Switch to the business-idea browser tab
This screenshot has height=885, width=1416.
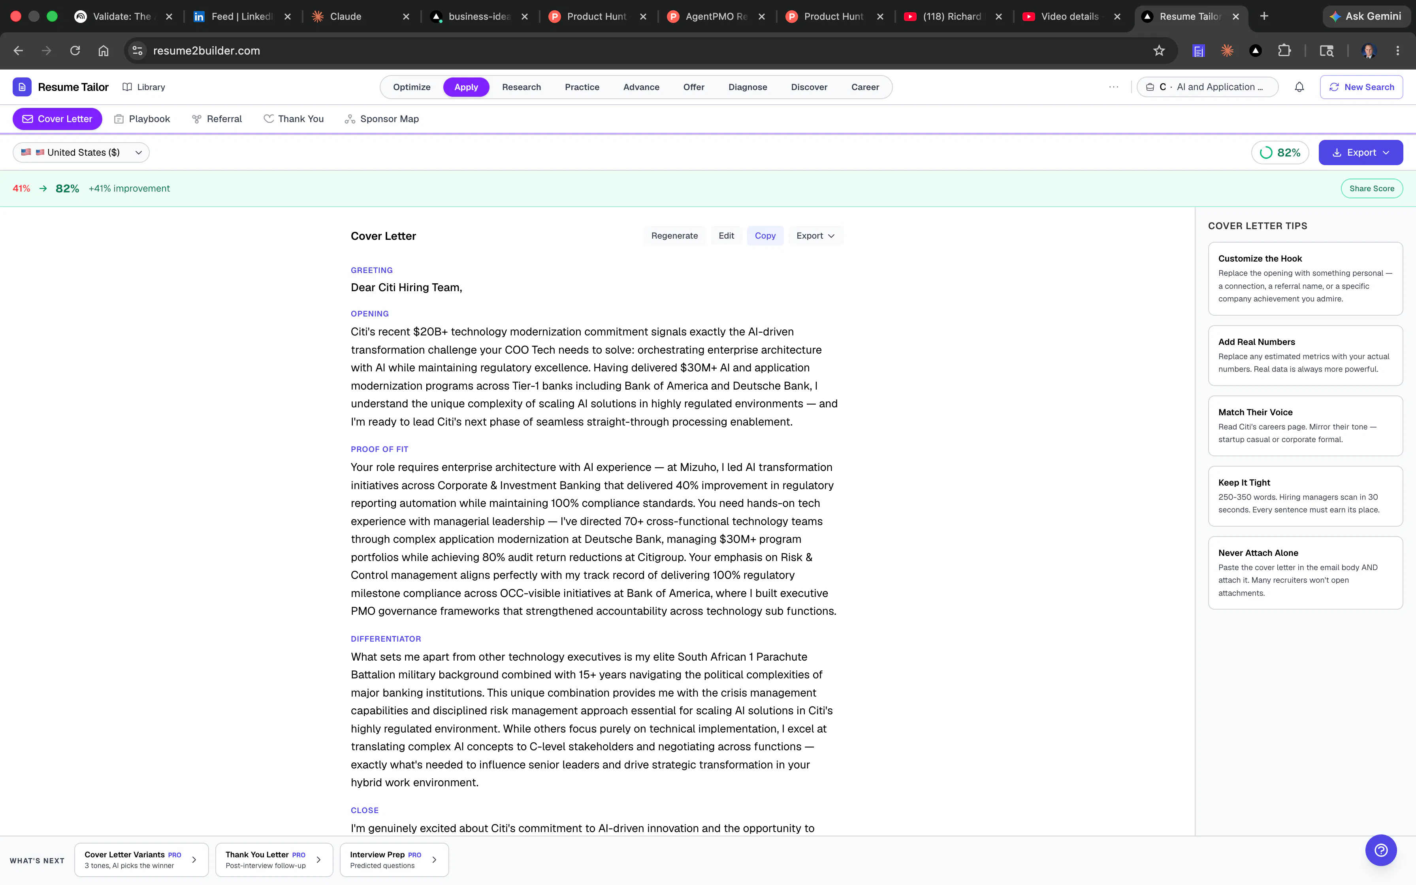[x=479, y=16]
